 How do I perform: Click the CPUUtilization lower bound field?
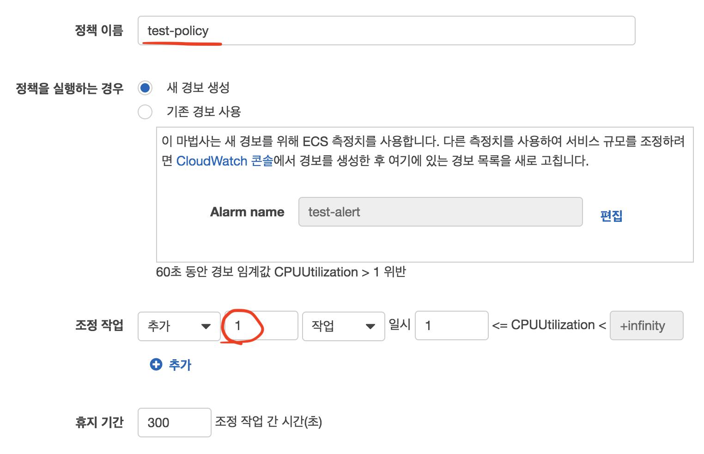coord(451,326)
